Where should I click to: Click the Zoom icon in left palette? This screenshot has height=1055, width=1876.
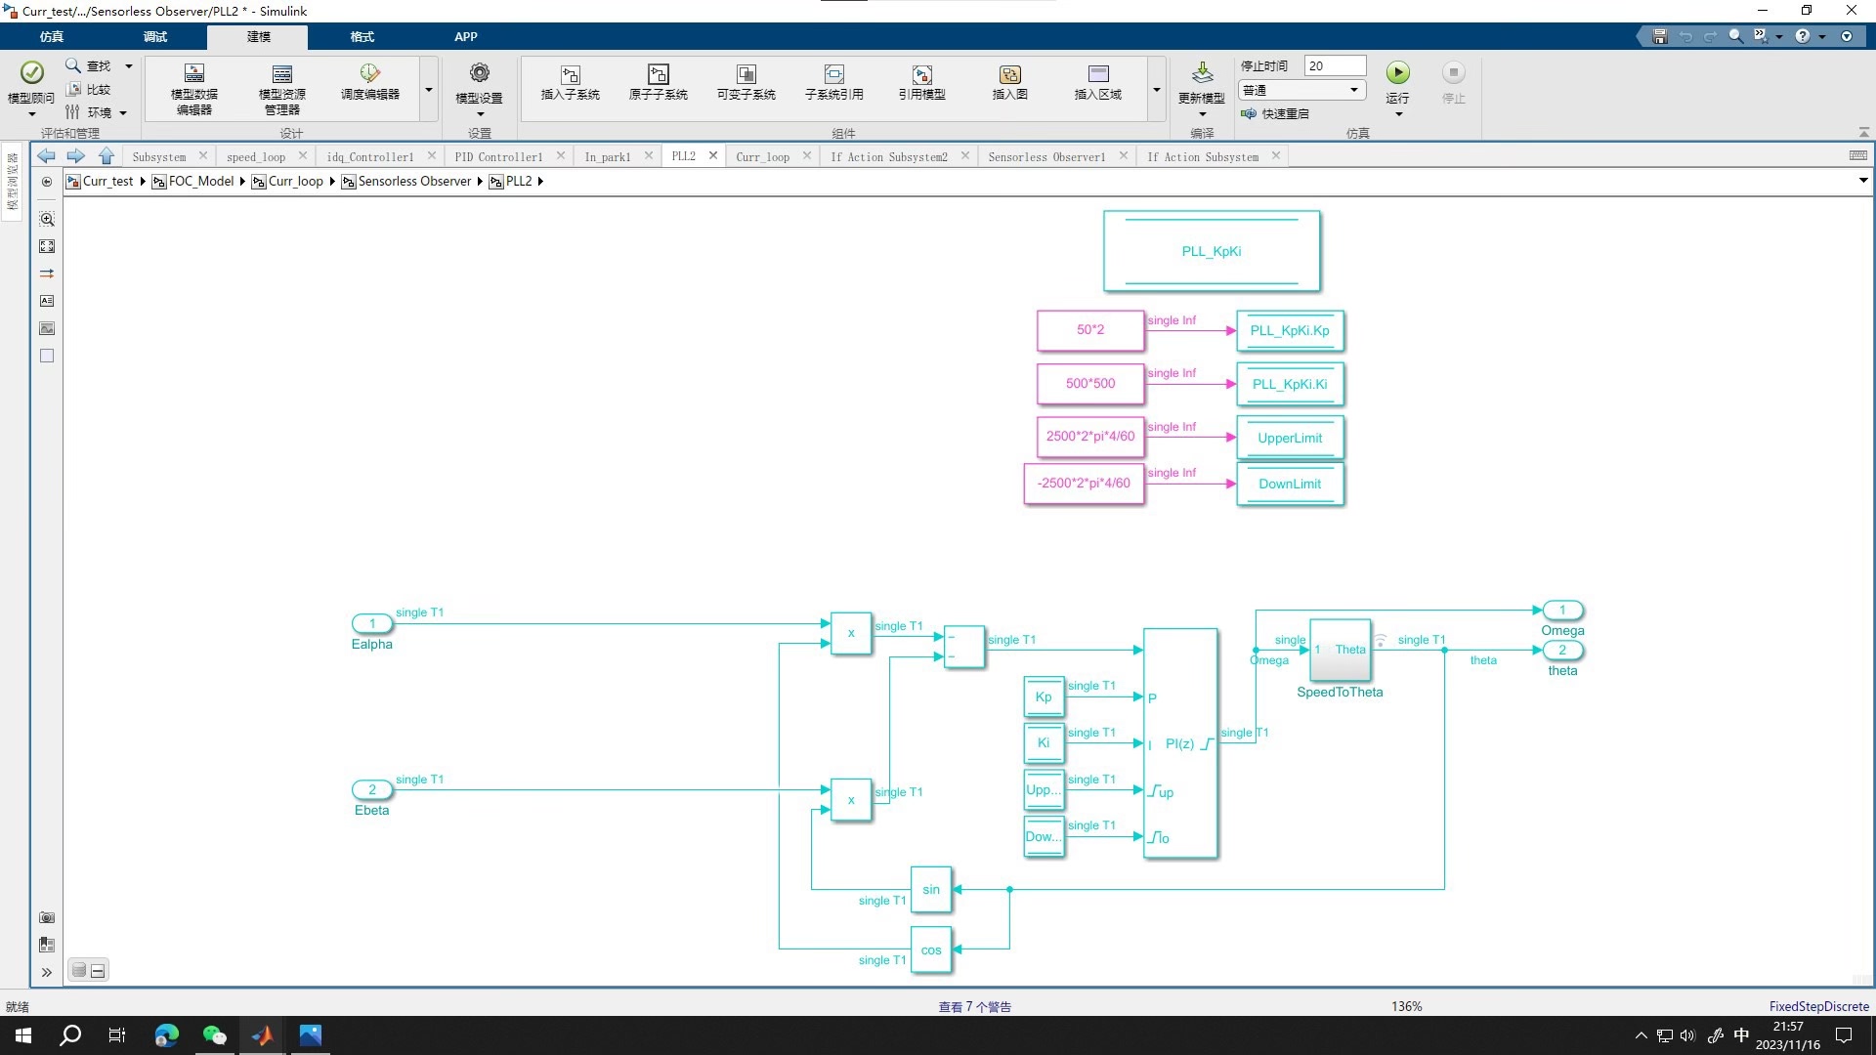(47, 219)
